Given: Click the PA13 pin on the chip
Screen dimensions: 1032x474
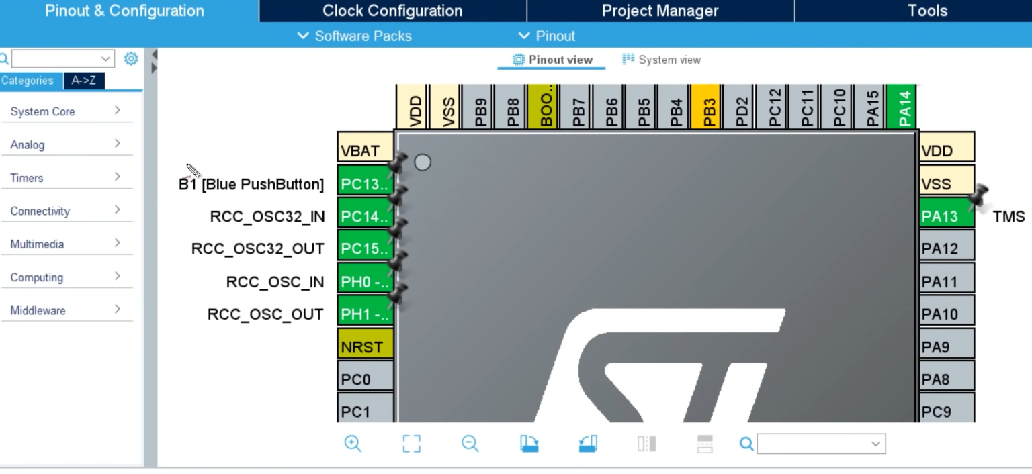Looking at the screenshot, I should pos(946,216).
